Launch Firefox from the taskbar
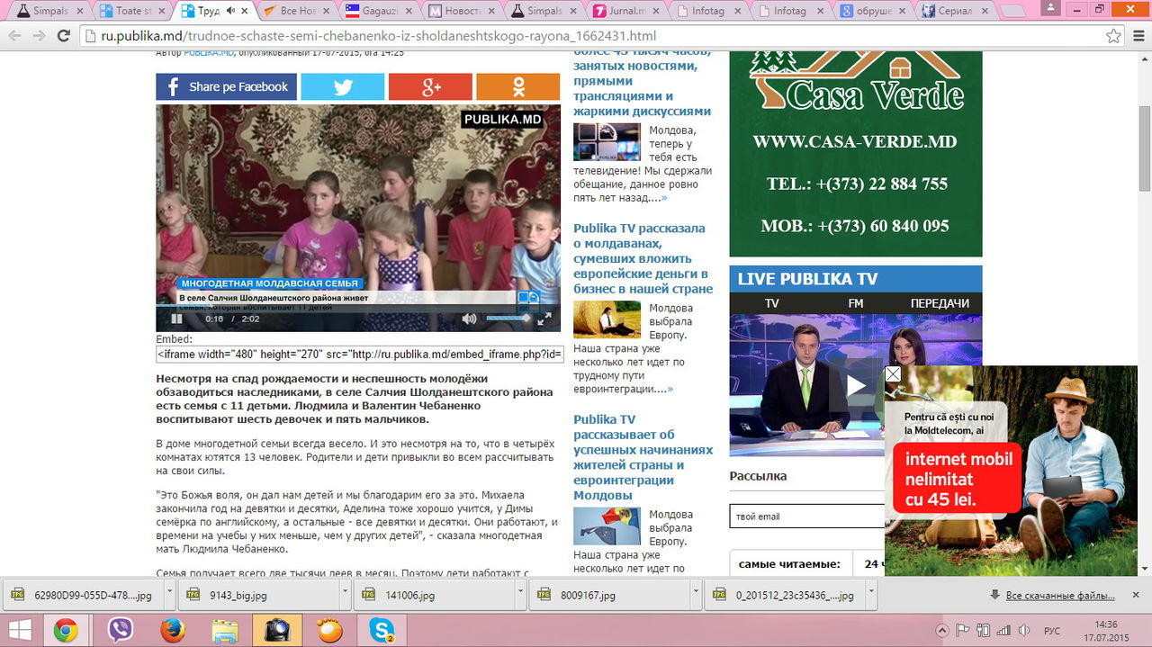Image resolution: width=1152 pixels, height=647 pixels. click(172, 631)
